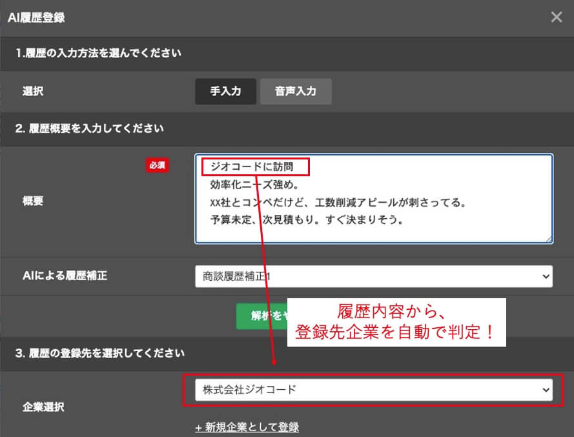Click the AI履歴登録 dialog title
Screen dimensions: 574x437
tap(36, 18)
